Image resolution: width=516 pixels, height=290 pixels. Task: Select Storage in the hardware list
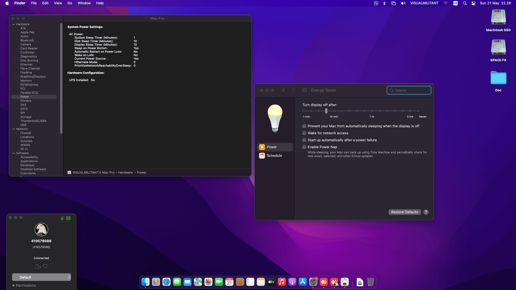pyautogui.click(x=26, y=117)
